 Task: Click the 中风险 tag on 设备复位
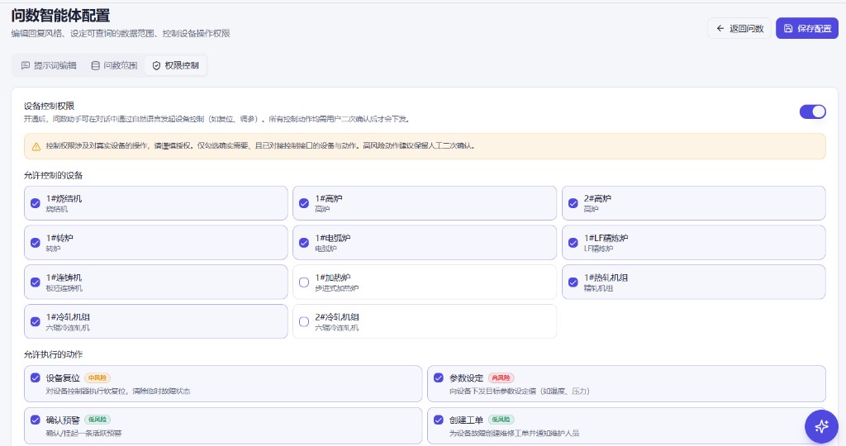tap(97, 378)
